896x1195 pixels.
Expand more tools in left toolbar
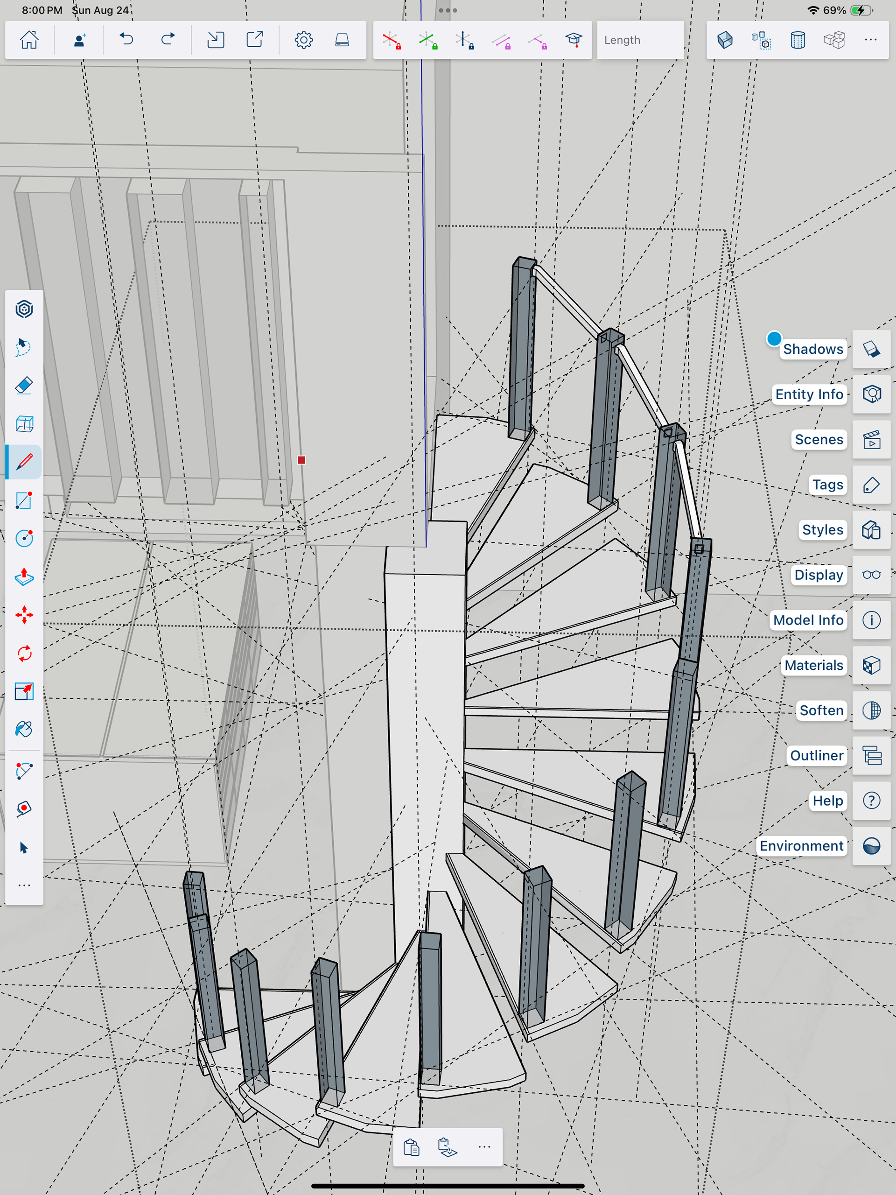tap(24, 886)
